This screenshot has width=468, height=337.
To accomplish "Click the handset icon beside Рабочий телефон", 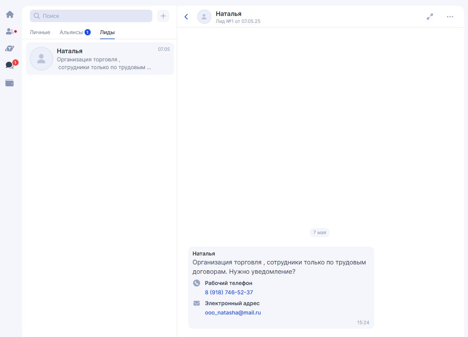I will pyautogui.click(x=197, y=283).
